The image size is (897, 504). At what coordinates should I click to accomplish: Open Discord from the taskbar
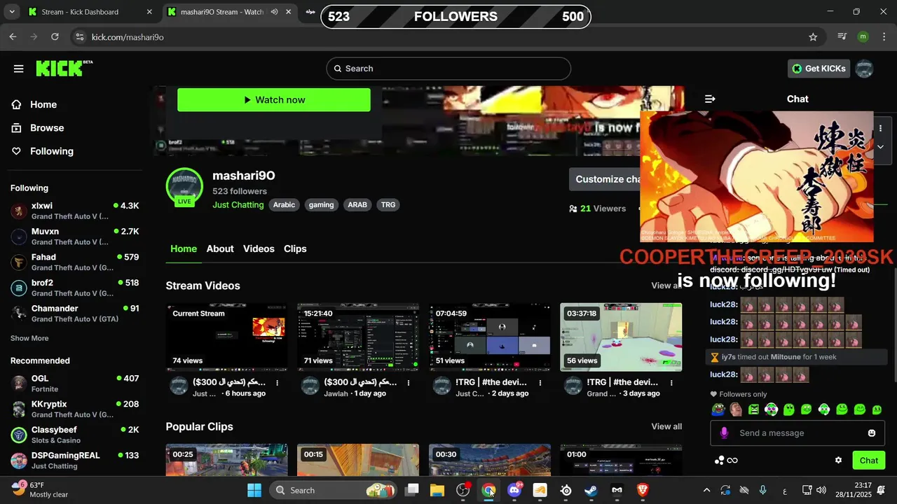click(514, 490)
